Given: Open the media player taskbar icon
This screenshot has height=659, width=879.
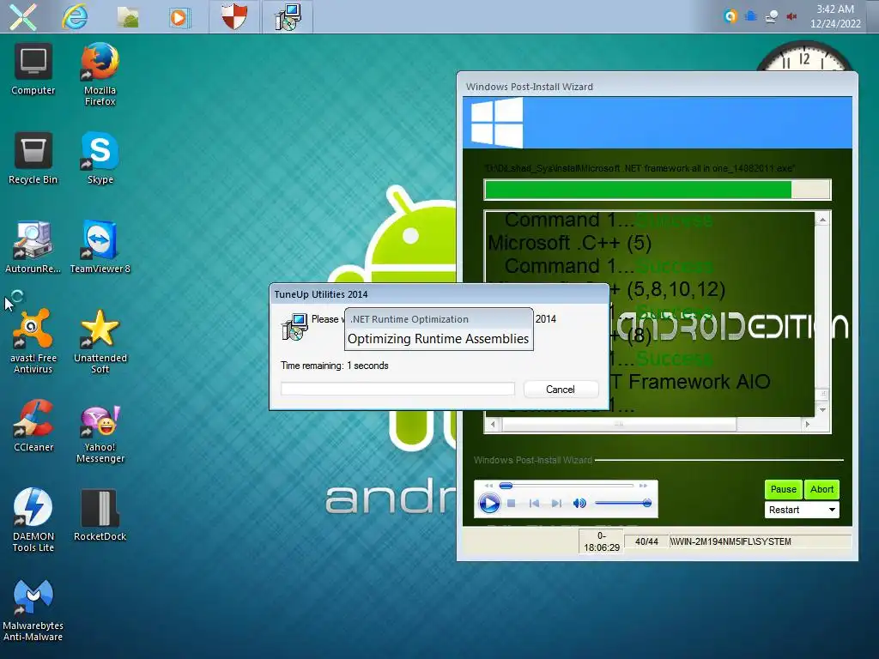Looking at the screenshot, I should pyautogui.click(x=179, y=17).
